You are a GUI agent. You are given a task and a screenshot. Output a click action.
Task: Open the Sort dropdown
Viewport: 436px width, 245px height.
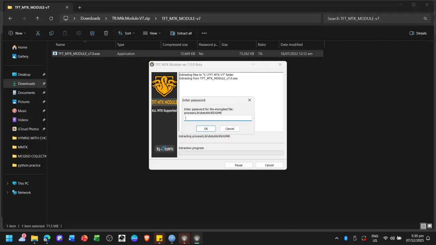[x=126, y=33]
